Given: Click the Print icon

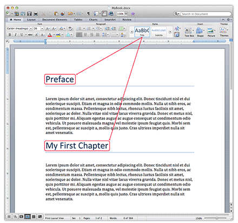Looking at the screenshot, I should tap(36, 14).
